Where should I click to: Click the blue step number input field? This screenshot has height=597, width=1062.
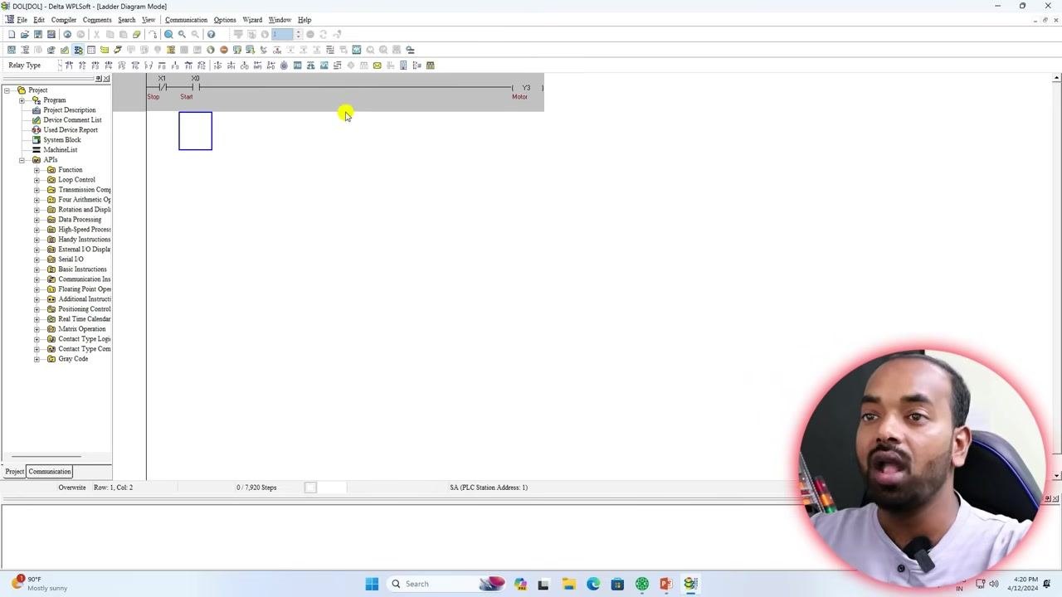282,34
